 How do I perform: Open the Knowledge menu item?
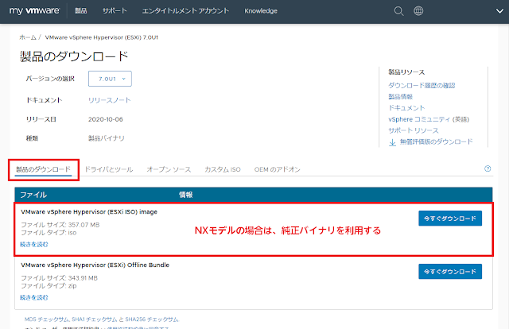tap(261, 11)
